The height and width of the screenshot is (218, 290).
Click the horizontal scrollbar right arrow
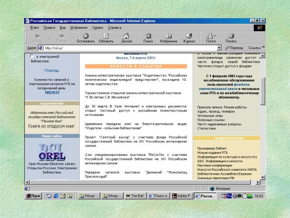click(x=258, y=182)
